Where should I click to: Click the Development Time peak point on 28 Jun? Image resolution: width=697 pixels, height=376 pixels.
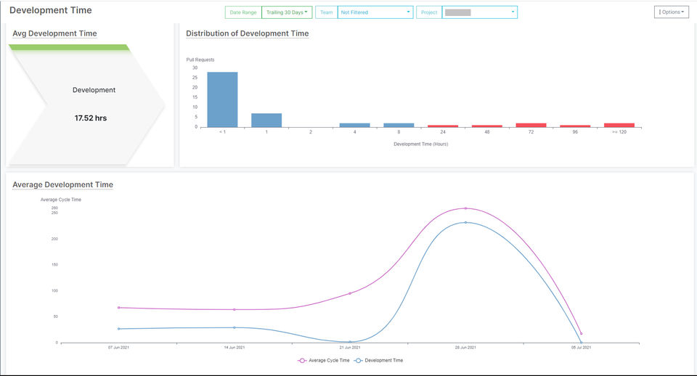[x=465, y=222]
